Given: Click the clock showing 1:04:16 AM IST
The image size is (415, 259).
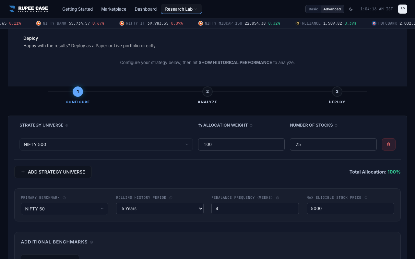Looking at the screenshot, I should point(376,9).
